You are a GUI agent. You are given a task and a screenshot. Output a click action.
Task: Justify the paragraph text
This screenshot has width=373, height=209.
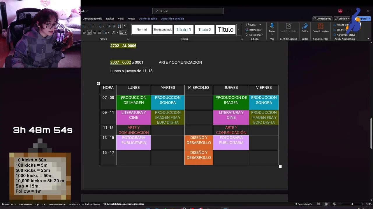pyautogui.click(x=99, y=32)
